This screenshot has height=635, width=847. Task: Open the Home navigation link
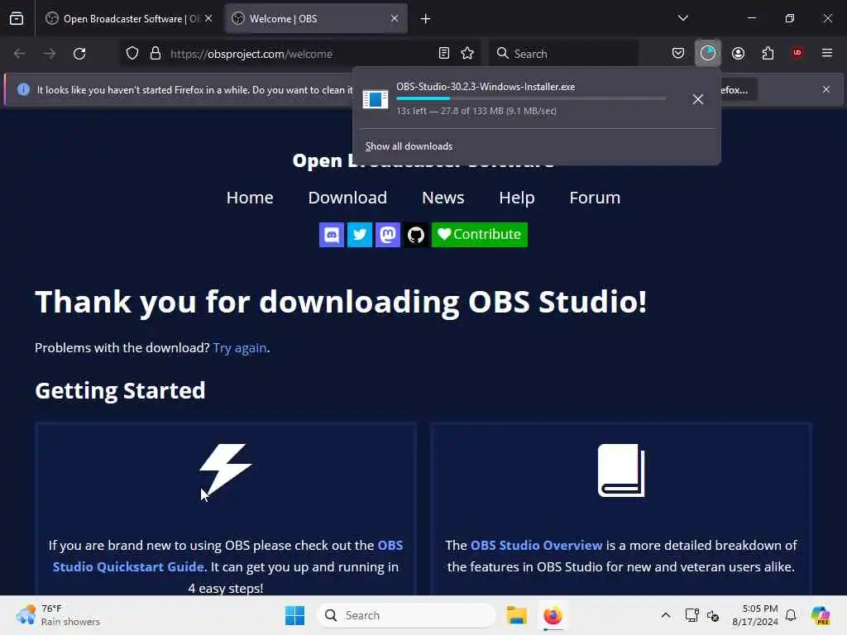[x=250, y=198]
